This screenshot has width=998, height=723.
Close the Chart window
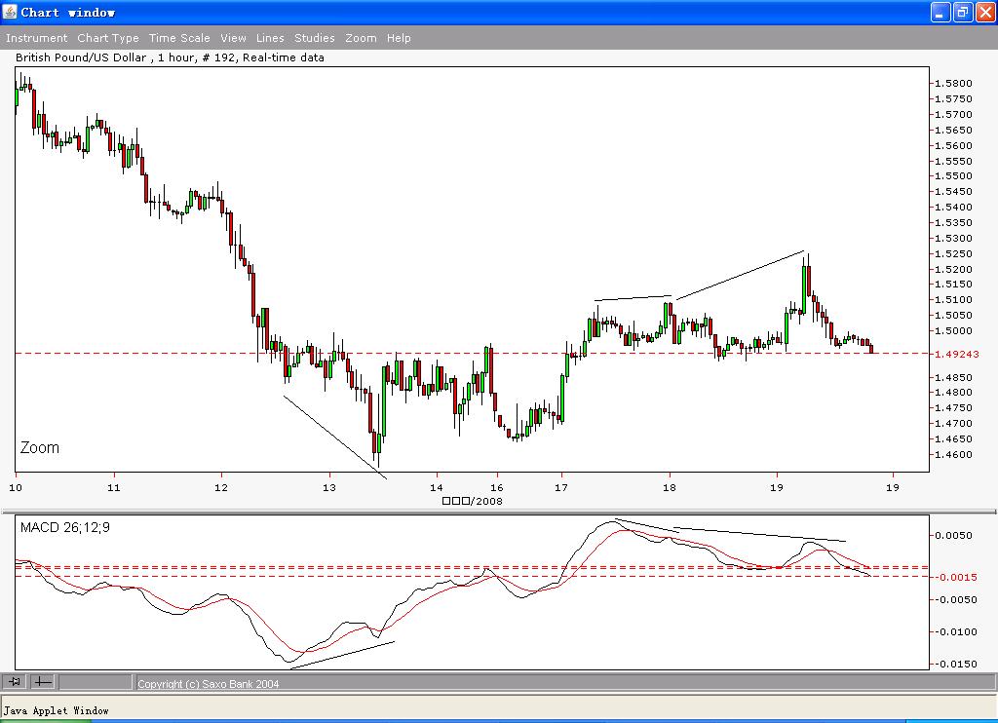point(985,12)
